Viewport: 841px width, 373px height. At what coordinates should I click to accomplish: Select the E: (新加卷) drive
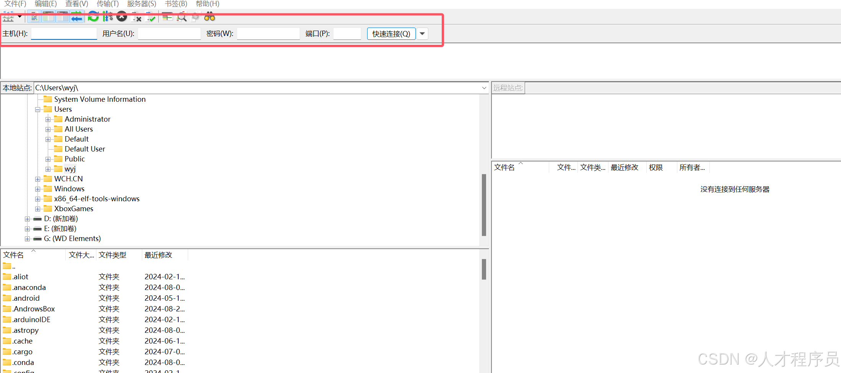coord(60,229)
